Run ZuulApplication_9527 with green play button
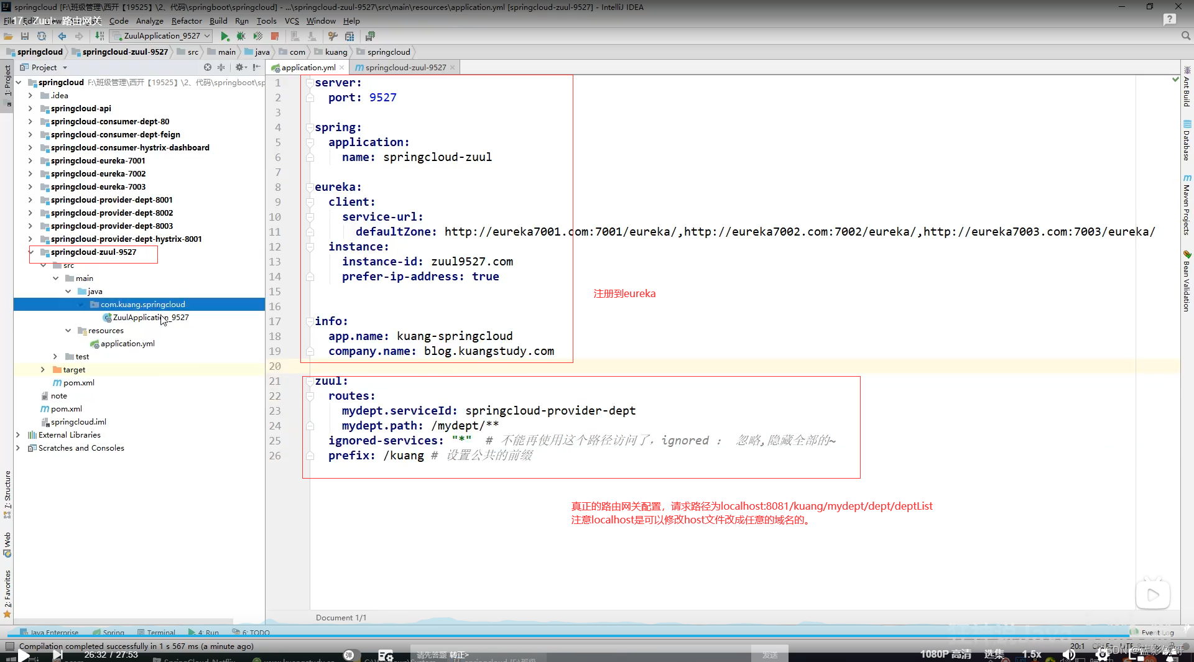The height and width of the screenshot is (662, 1194). pyautogui.click(x=225, y=36)
